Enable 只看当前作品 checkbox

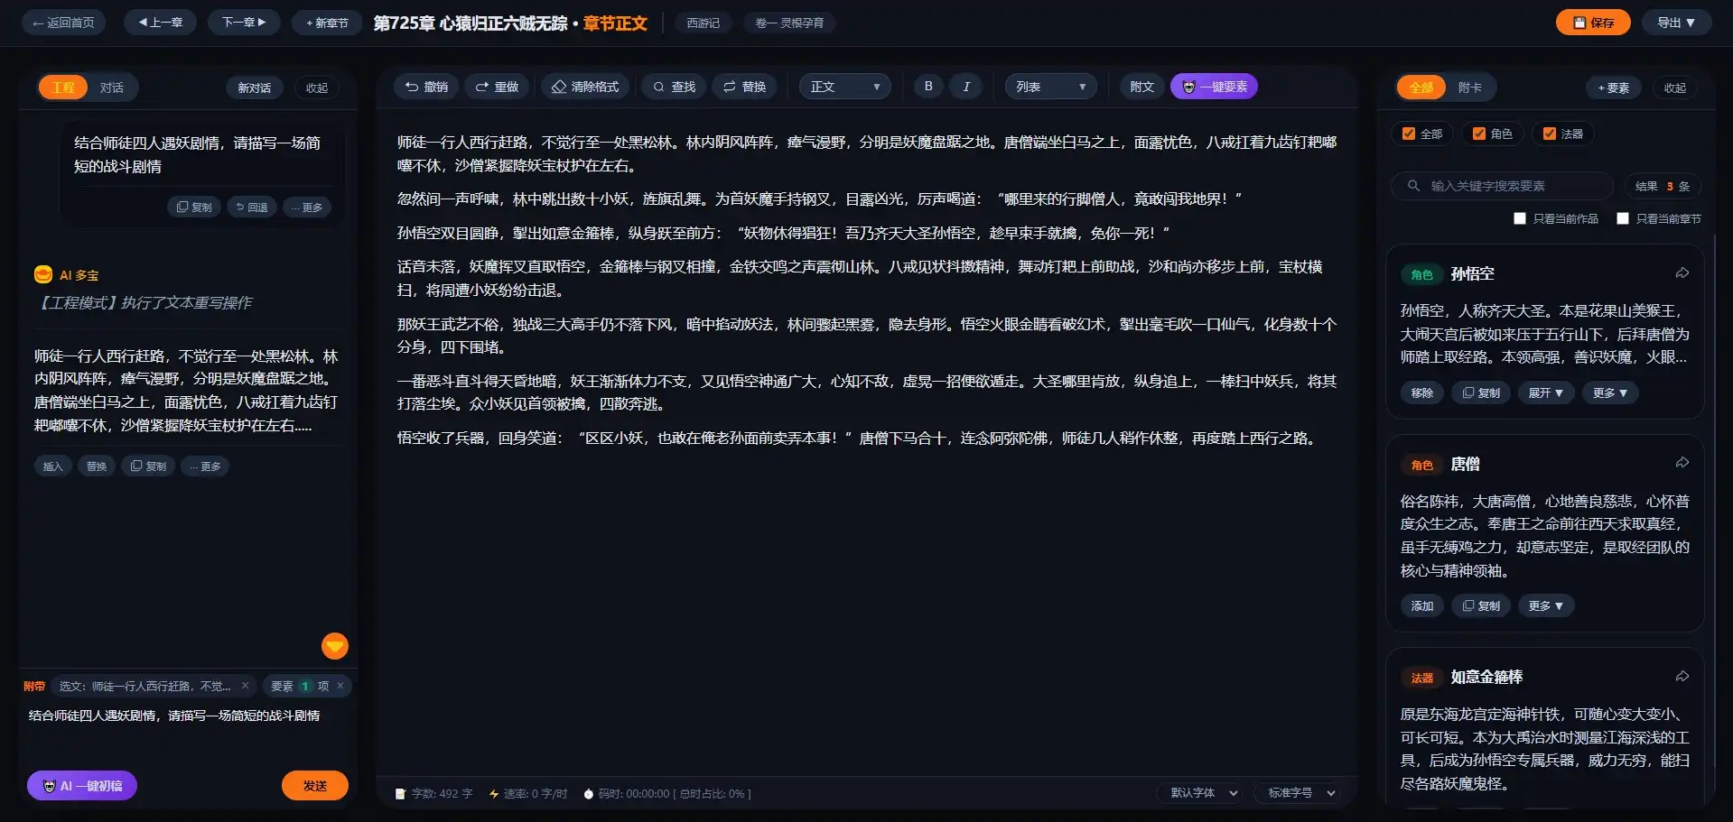[x=1520, y=218]
